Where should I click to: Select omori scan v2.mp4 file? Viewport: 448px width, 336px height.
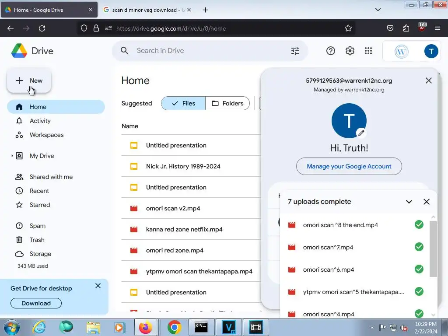(x=191, y=208)
